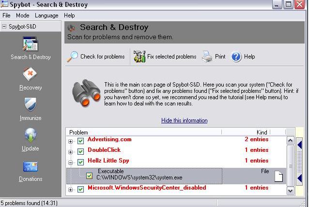This screenshot has width=309, height=207.
Task: Click the '2 entries' value for Advertising.com
Action: click(x=257, y=139)
